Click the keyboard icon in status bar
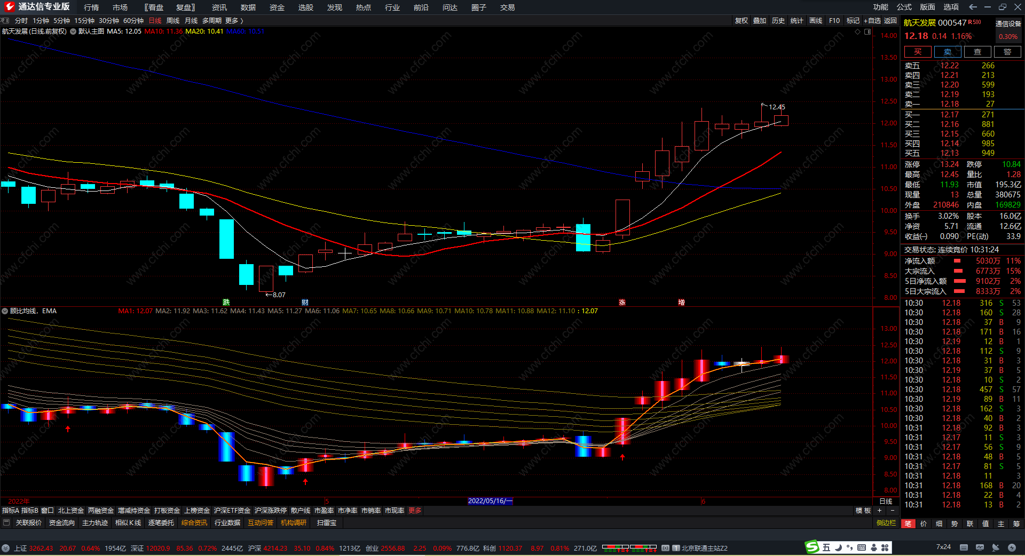1025x556 pixels. (x=964, y=547)
